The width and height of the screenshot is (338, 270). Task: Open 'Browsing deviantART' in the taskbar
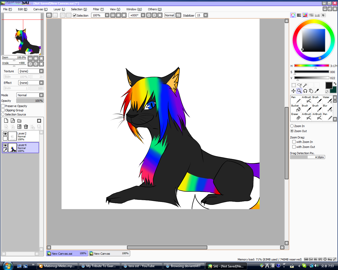[184, 266]
